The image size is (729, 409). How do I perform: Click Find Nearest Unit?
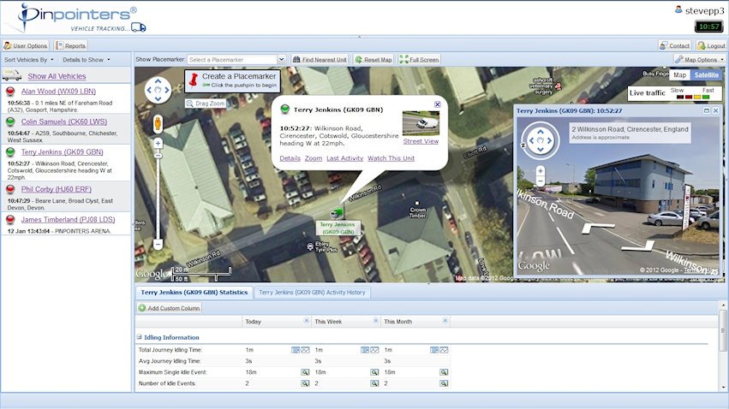(320, 59)
